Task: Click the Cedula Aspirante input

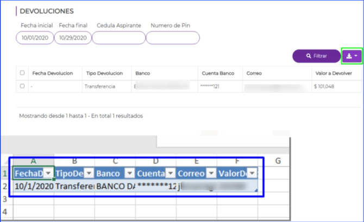Action: point(119,37)
